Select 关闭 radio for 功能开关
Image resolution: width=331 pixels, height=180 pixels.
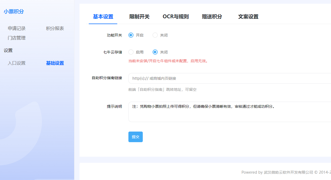[155, 35]
